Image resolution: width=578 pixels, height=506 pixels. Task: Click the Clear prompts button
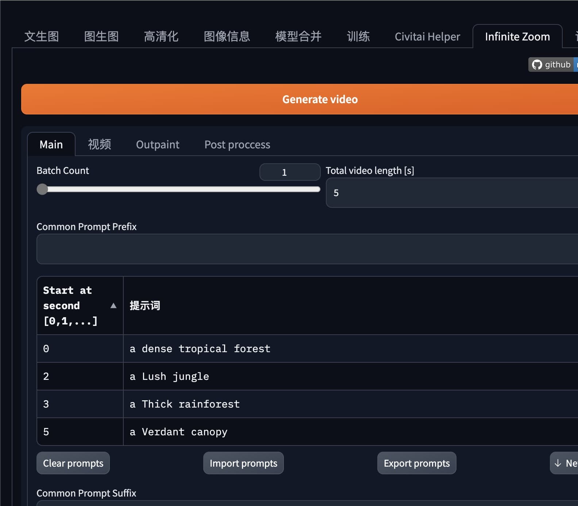73,463
